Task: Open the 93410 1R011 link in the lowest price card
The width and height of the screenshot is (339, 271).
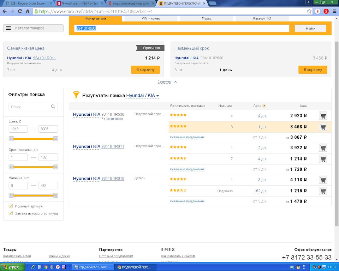Action: (44, 58)
